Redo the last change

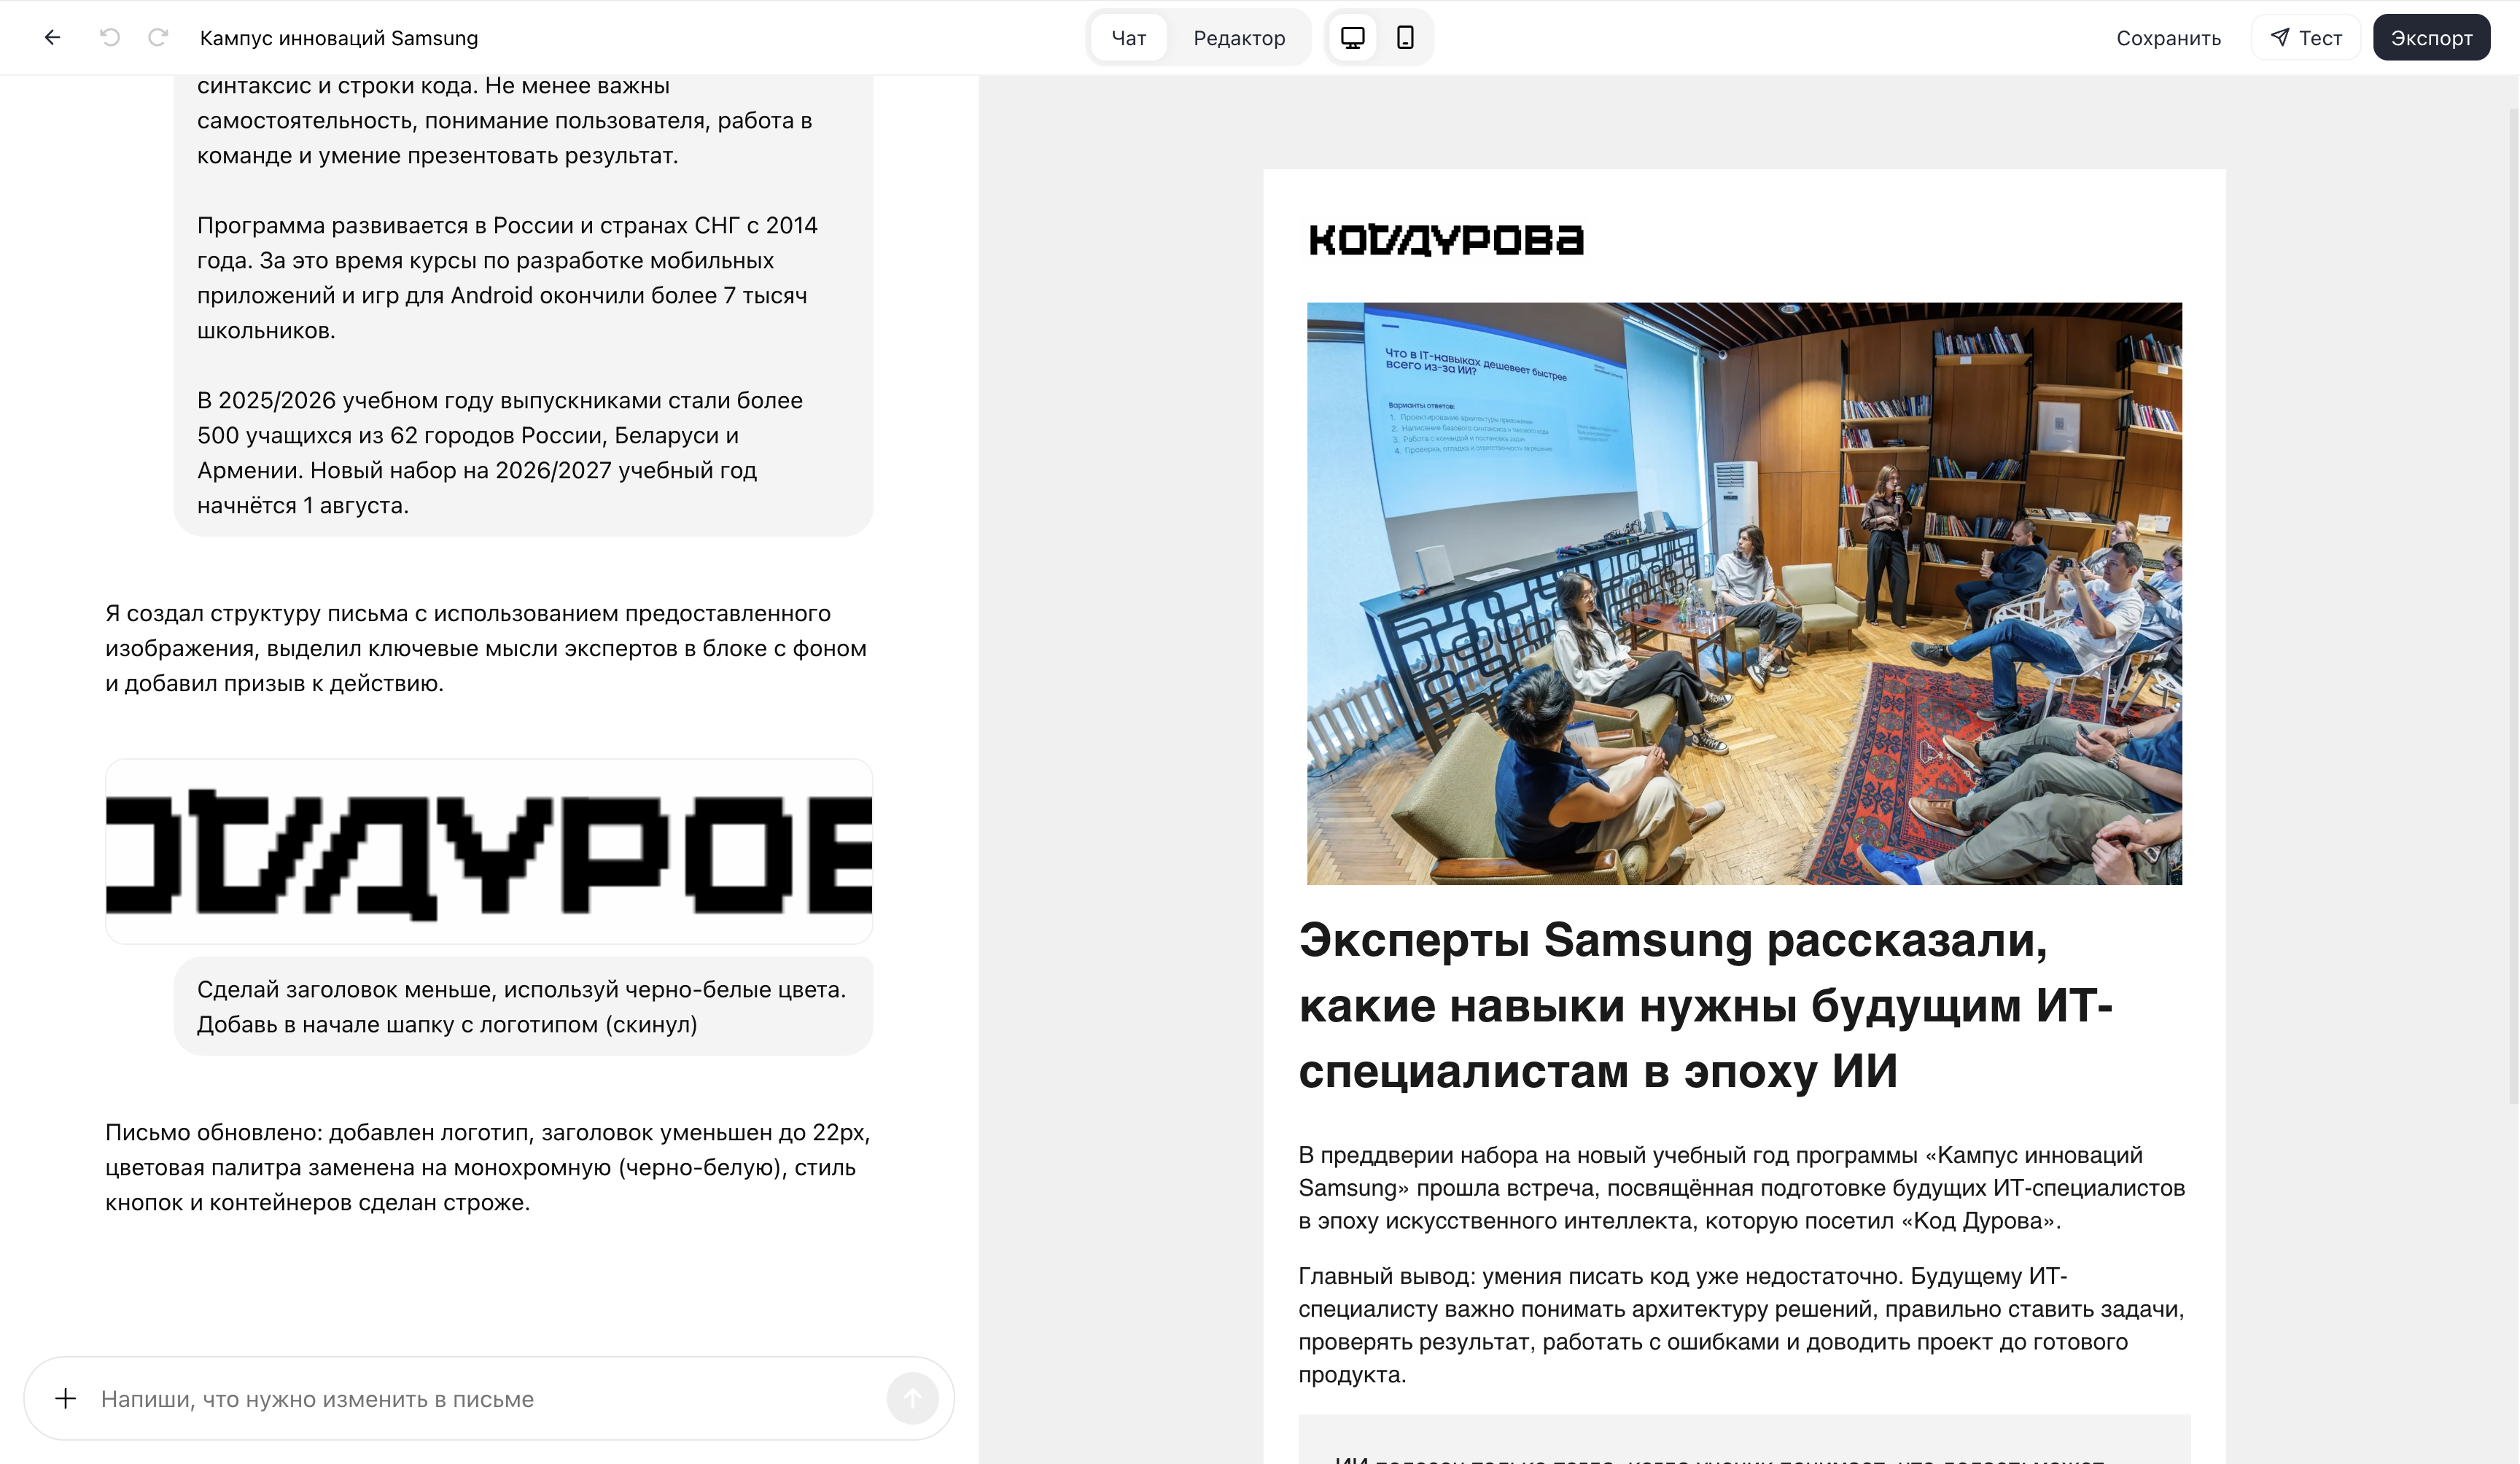click(x=158, y=37)
